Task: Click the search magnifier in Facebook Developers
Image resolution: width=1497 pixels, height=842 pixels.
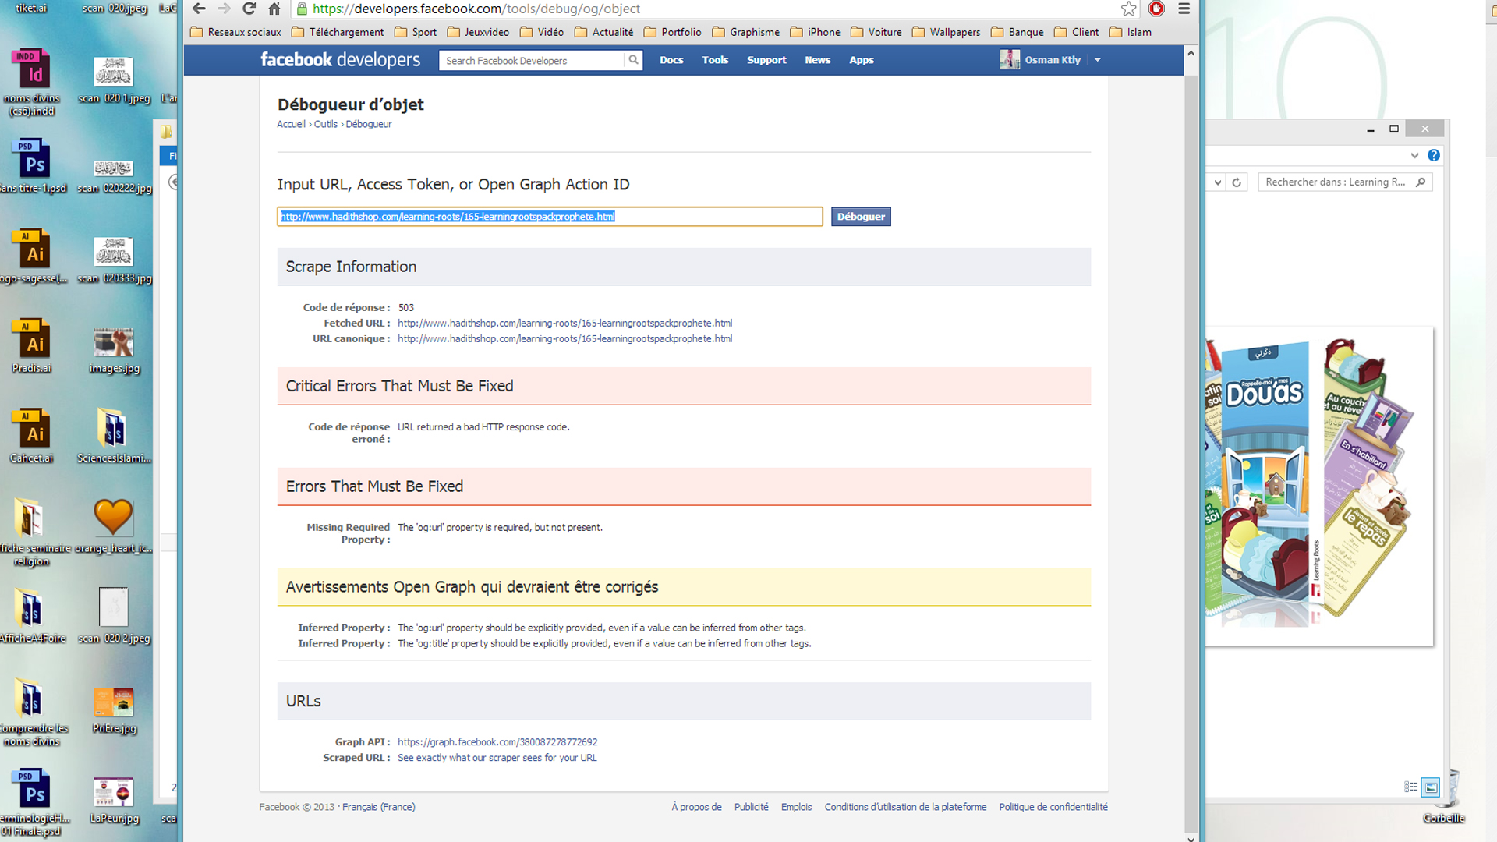Action: (x=633, y=60)
